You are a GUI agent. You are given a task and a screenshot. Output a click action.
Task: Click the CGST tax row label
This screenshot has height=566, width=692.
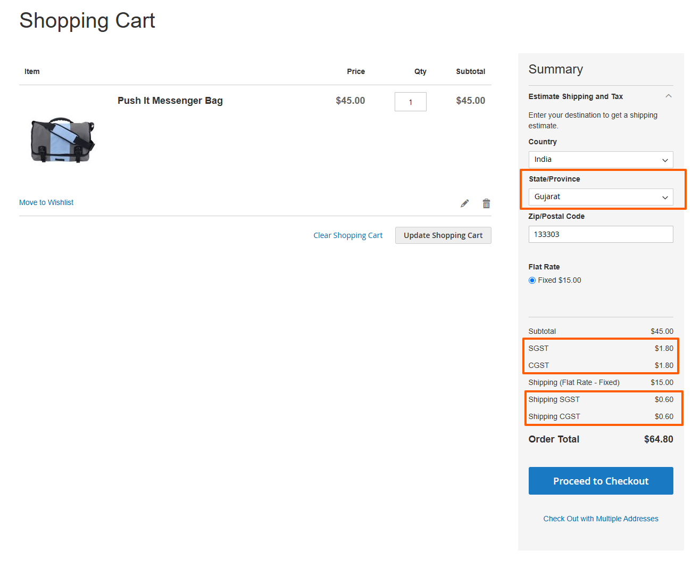(x=539, y=365)
